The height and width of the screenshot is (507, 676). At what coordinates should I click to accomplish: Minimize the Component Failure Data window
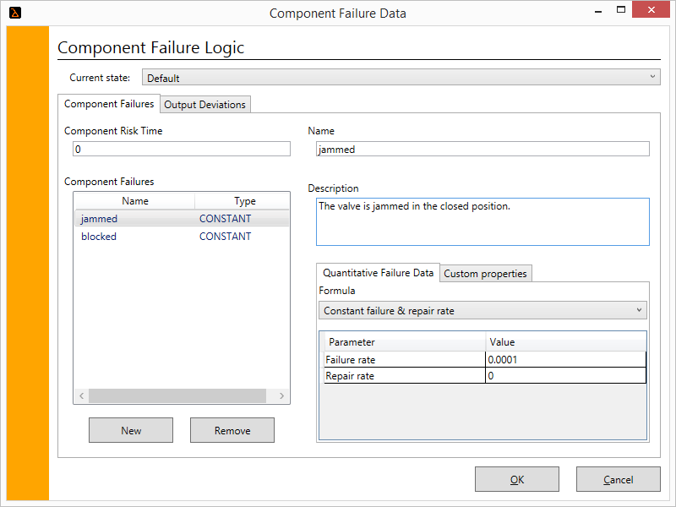(x=598, y=10)
